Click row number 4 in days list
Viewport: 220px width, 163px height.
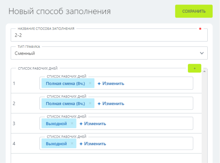coord(14,144)
